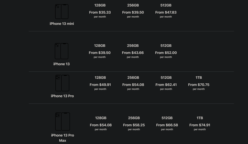Select iPhone 13 mini 128GB option
This screenshot has height=144, width=248.
click(100, 10)
